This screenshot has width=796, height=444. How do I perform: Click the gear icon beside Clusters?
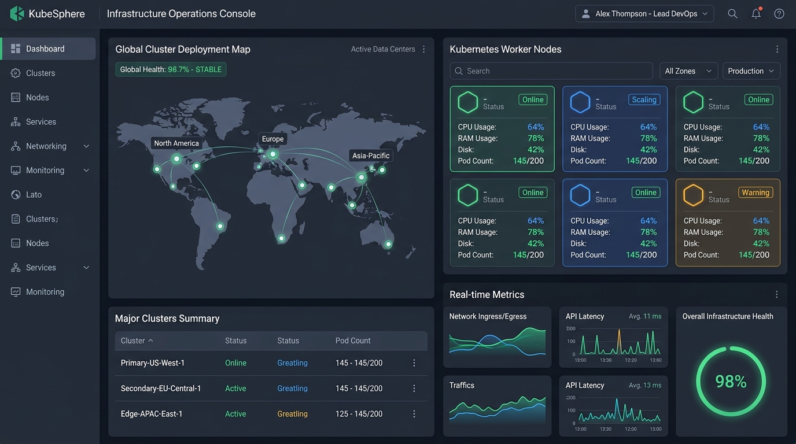(16, 73)
